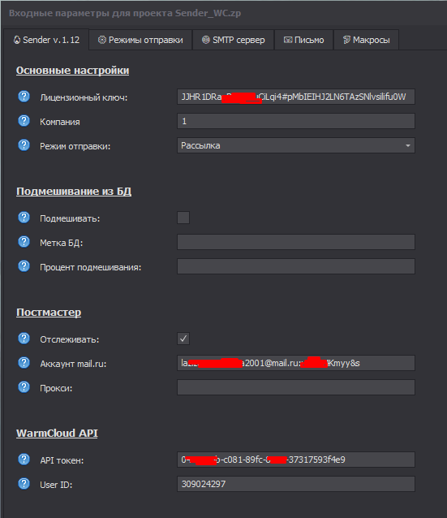Click help icon for API токен
Viewport: 447px width, 518px height.
tap(24, 460)
